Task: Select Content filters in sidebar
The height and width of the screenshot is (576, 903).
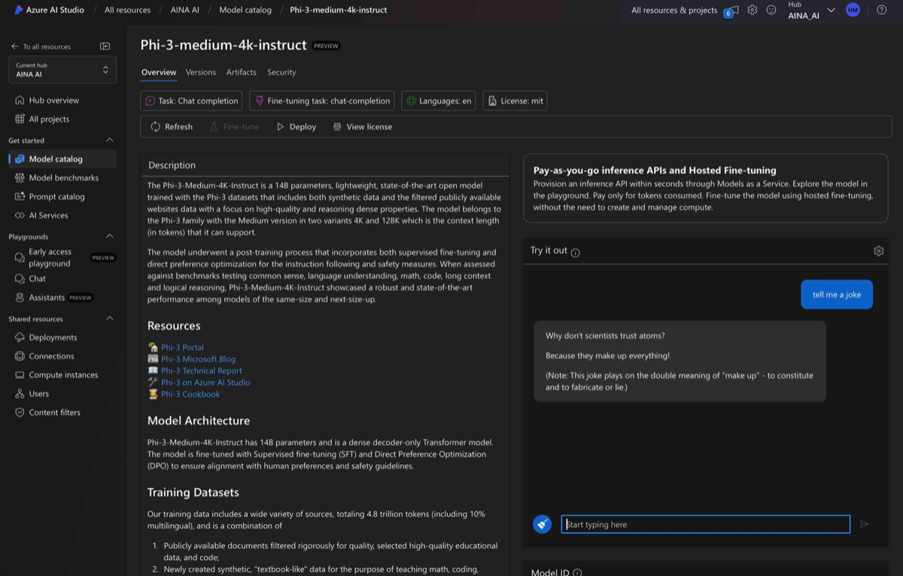Action: click(x=54, y=412)
